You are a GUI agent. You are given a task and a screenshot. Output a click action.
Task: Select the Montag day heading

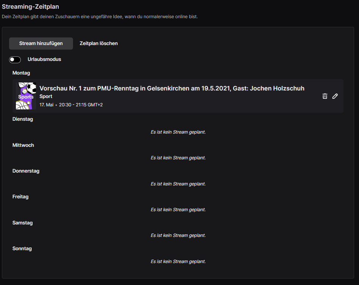[21, 73]
